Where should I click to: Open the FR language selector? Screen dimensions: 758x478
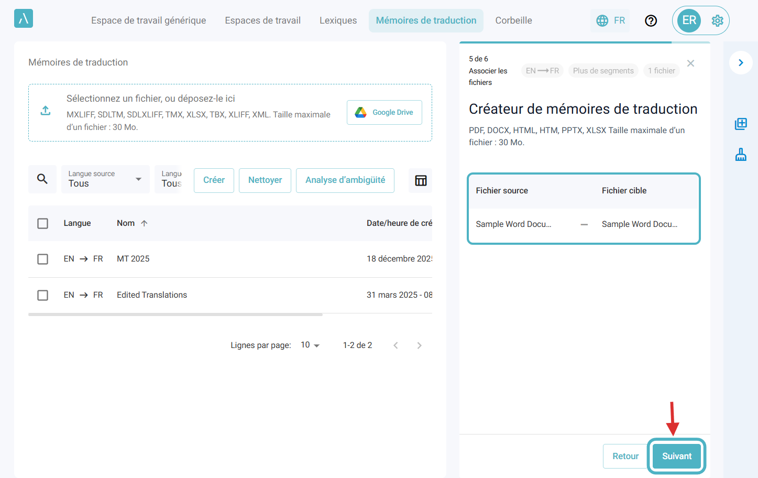coord(610,20)
